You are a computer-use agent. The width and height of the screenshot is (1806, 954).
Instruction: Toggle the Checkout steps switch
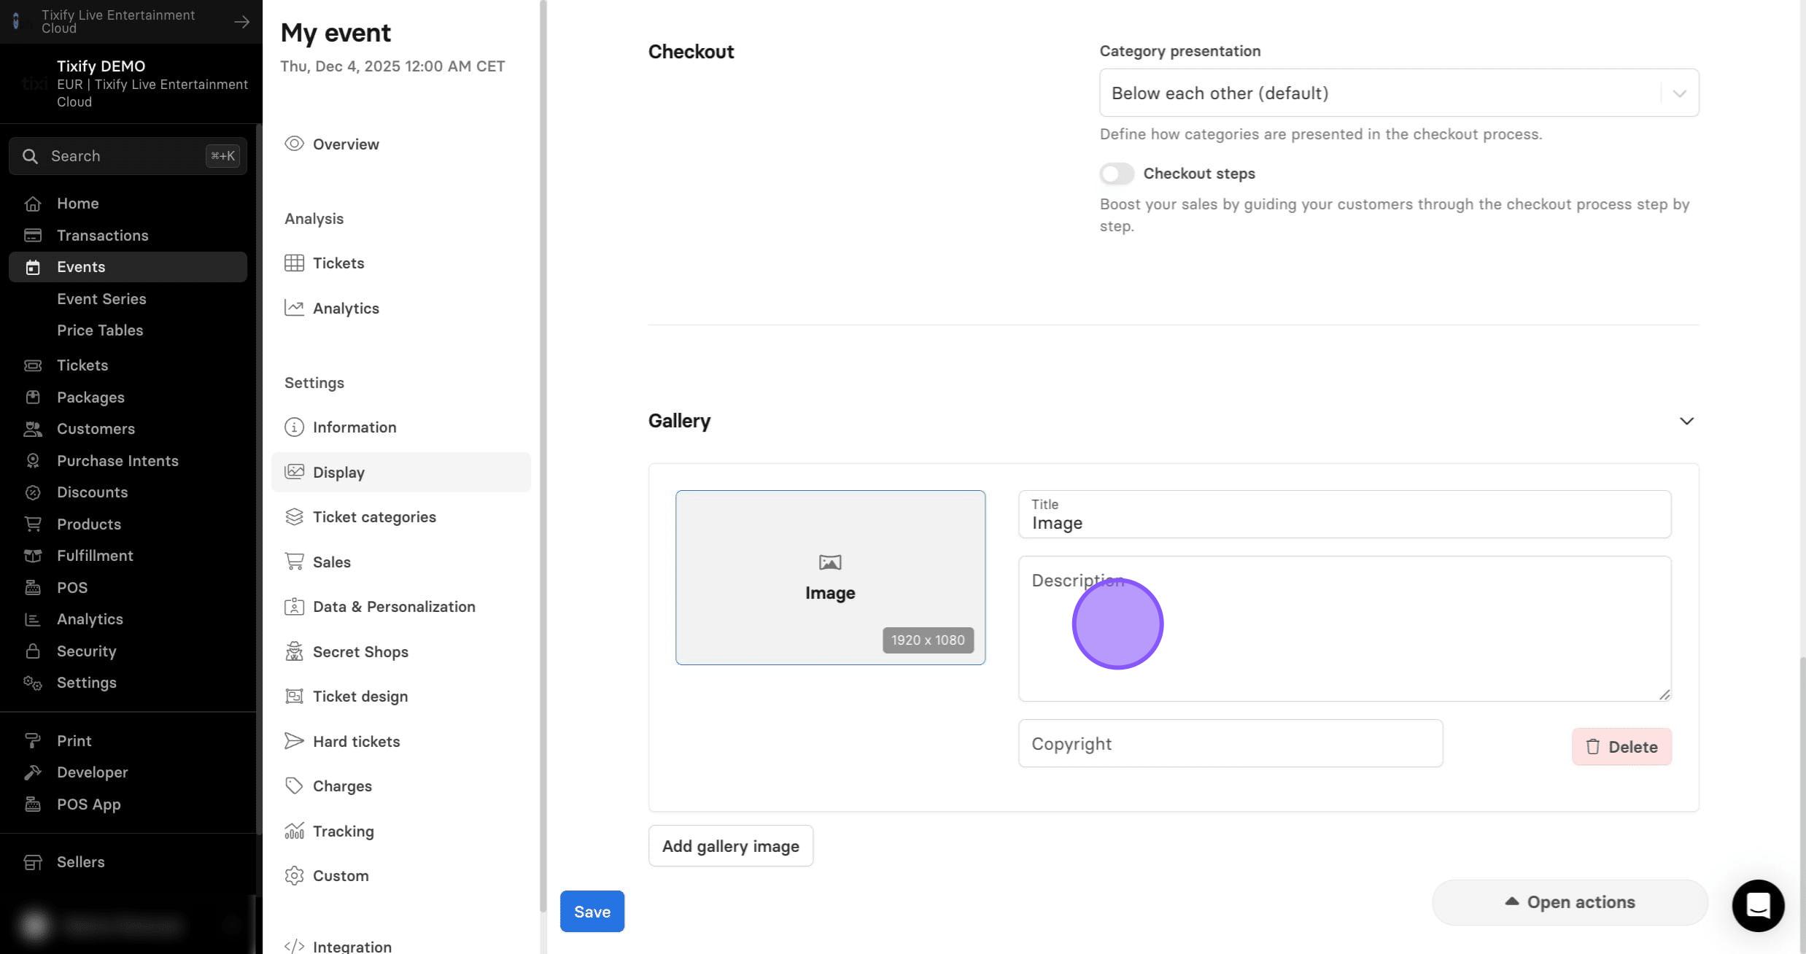click(x=1117, y=174)
